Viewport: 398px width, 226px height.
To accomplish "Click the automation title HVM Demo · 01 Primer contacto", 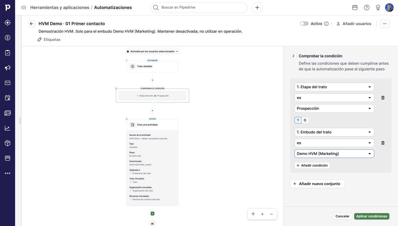I will [x=72, y=24].
